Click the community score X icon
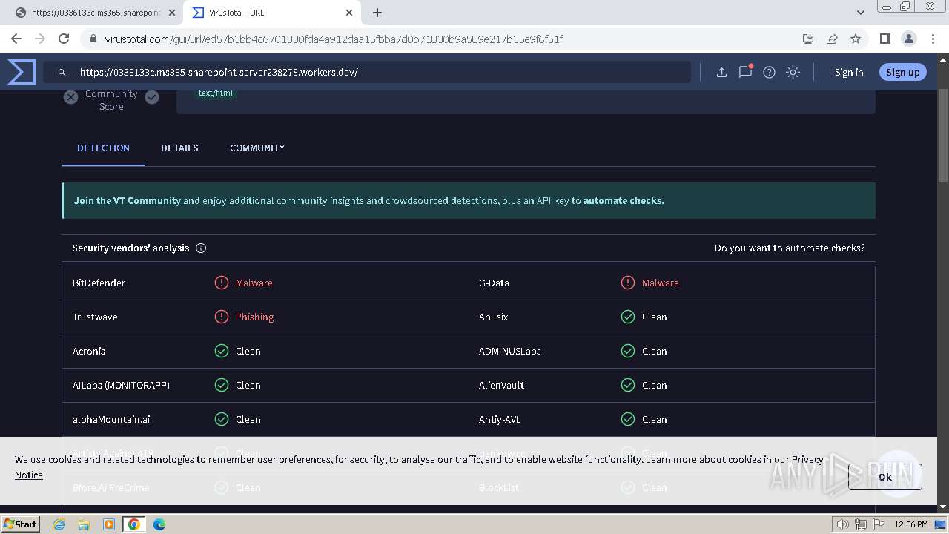This screenshot has width=949, height=534. click(70, 97)
